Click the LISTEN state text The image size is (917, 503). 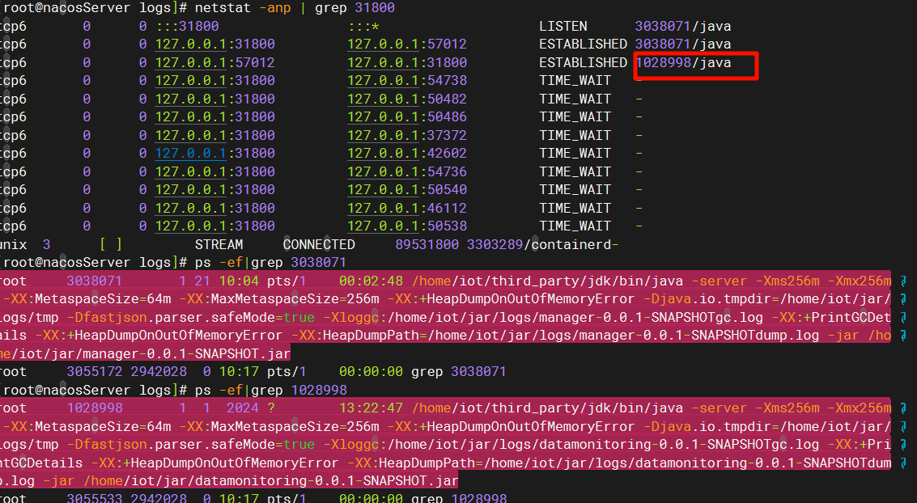point(563,26)
